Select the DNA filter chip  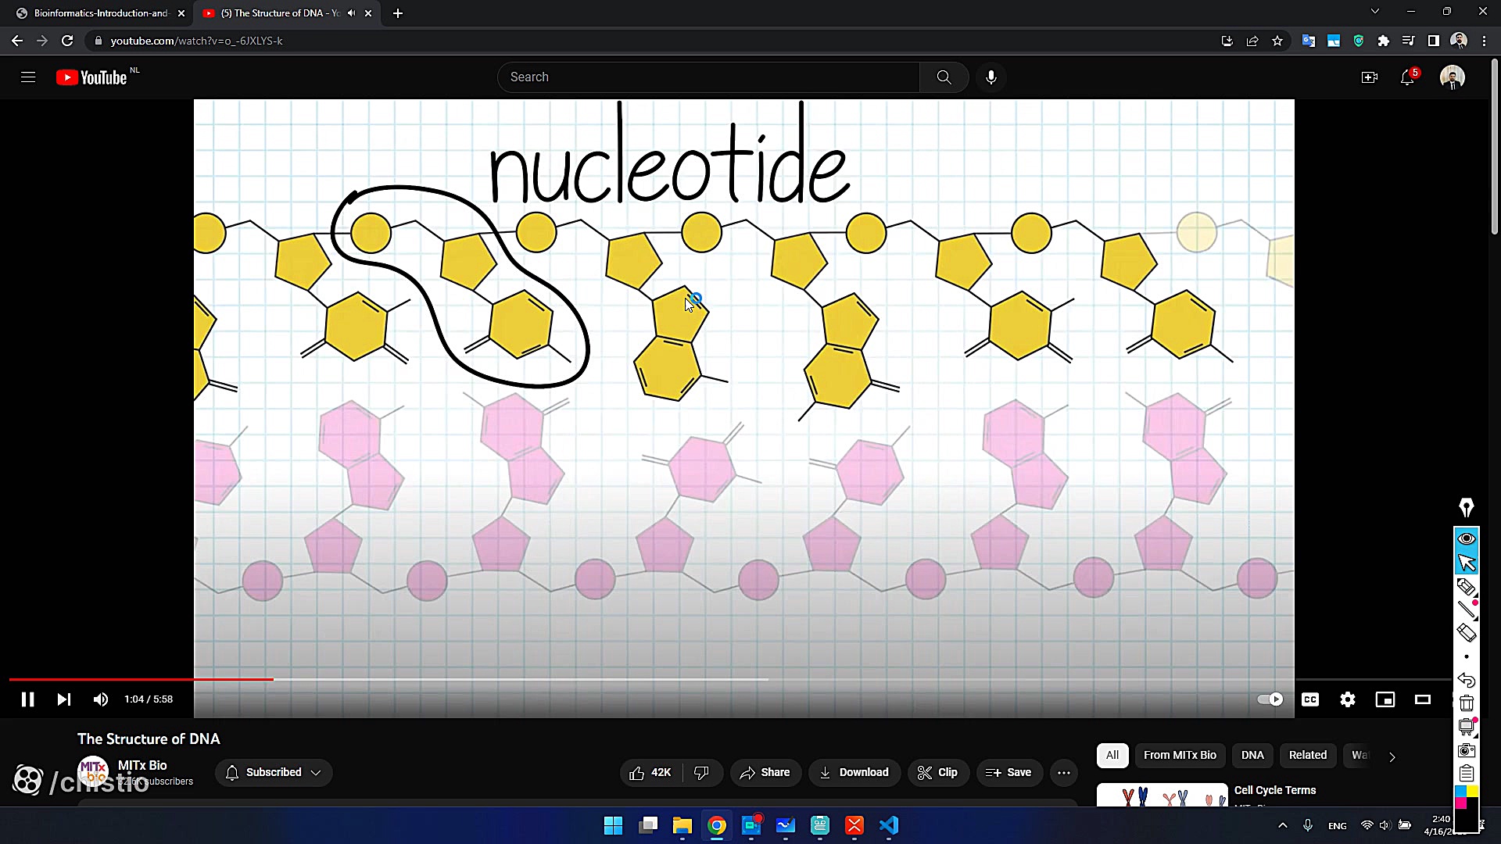click(1252, 755)
